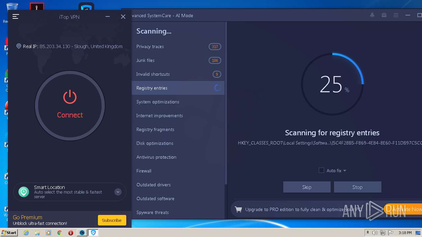Click the Action Center flag tray icon
422x237 pixels.
pos(391,233)
